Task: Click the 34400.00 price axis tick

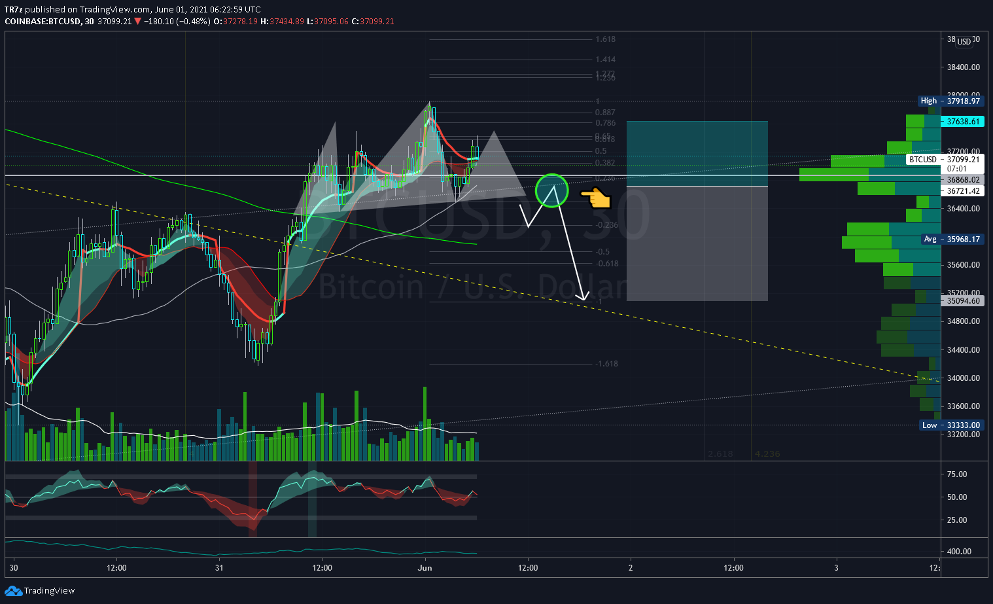Action: (x=963, y=350)
